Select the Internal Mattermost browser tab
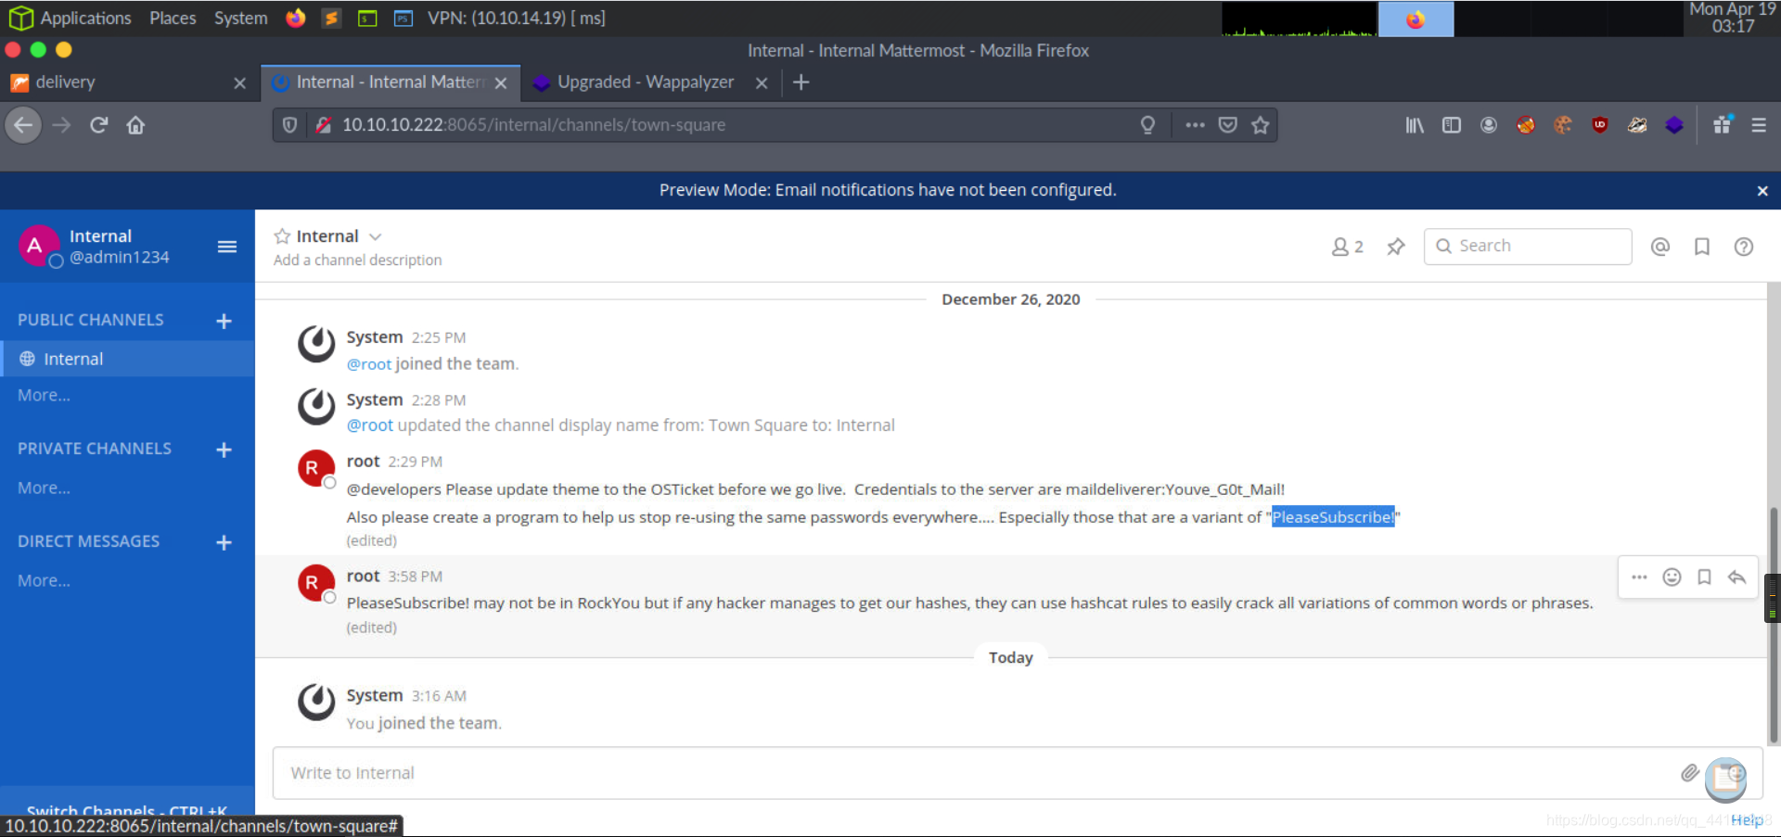The width and height of the screenshot is (1781, 837). (391, 82)
